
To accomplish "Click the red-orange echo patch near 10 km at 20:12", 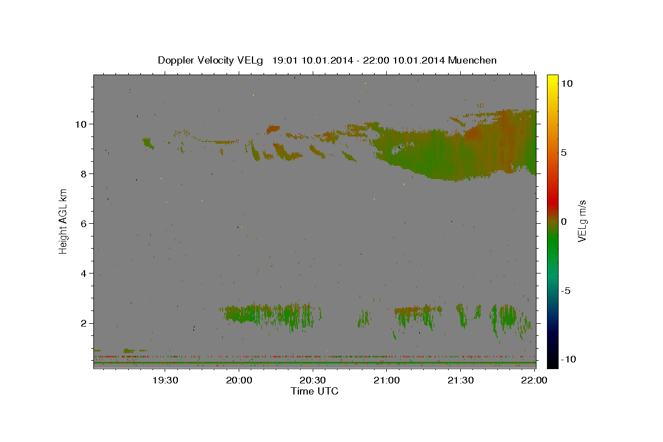I will point(273,129).
